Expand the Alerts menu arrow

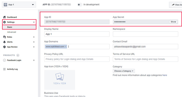coord(34,42)
